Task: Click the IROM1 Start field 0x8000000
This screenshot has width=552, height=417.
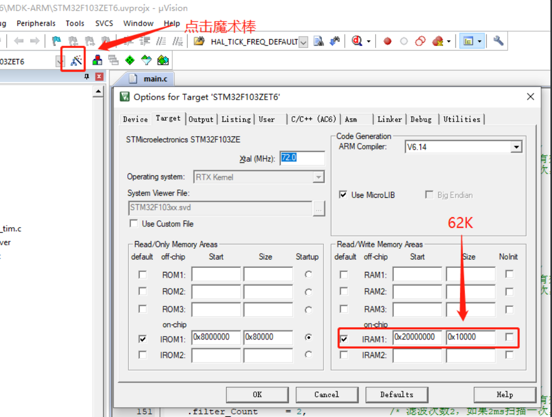Action: click(x=216, y=337)
